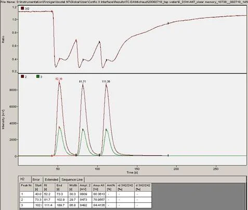This screenshot has height=210, width=248.
Task: Click End cell 189.7 in peak 3
Action: (x=61, y=205)
